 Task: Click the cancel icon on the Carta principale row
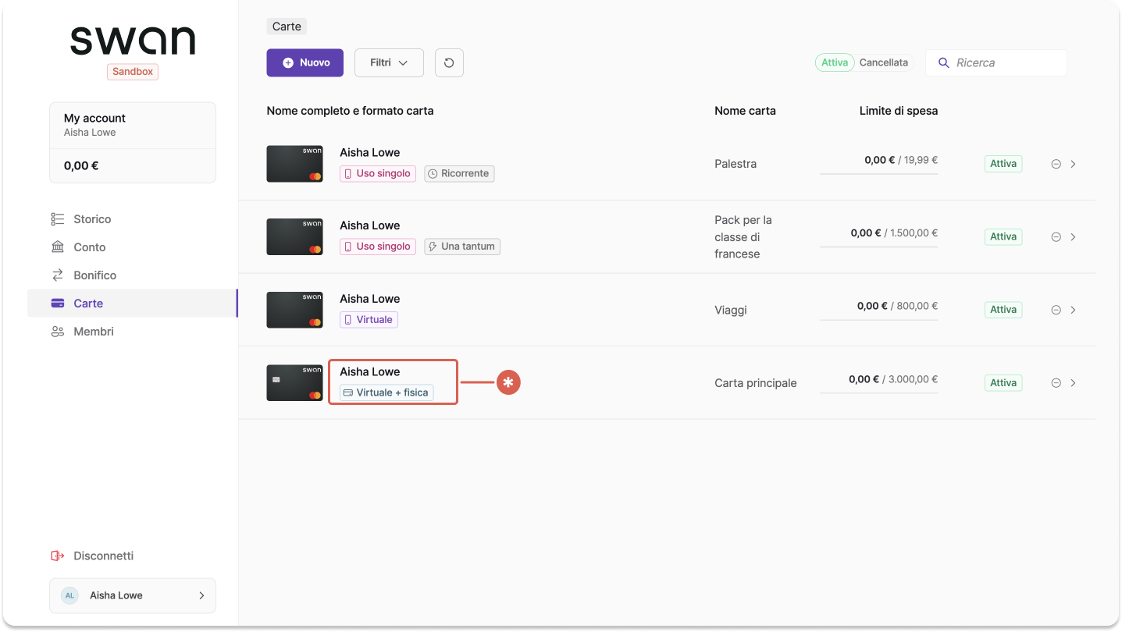1056,383
